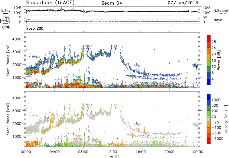Click the 'CPID' row label
229x158 pixels.
coord(6,27)
